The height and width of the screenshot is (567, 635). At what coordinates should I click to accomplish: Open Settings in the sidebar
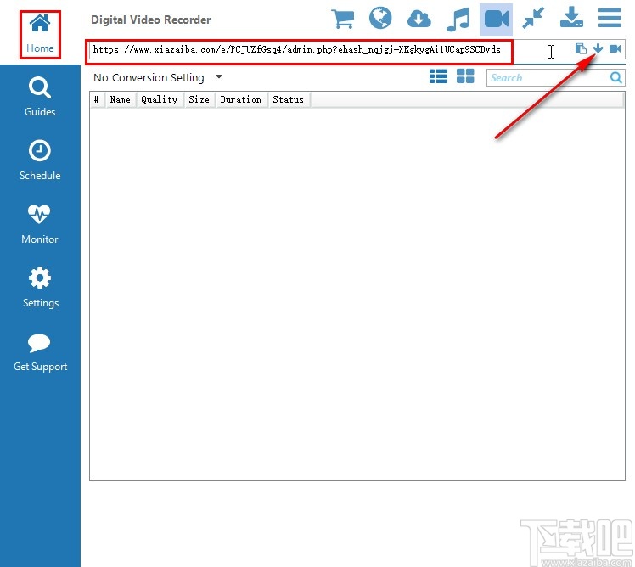click(40, 288)
